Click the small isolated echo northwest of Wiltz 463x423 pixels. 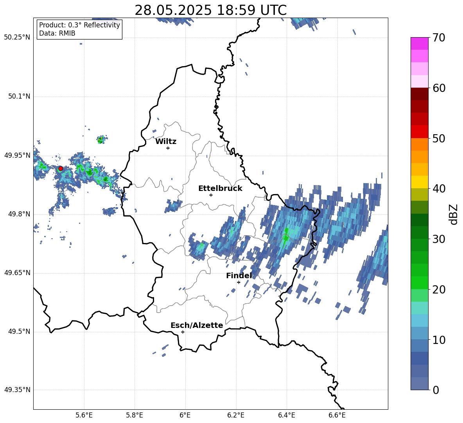coord(102,139)
